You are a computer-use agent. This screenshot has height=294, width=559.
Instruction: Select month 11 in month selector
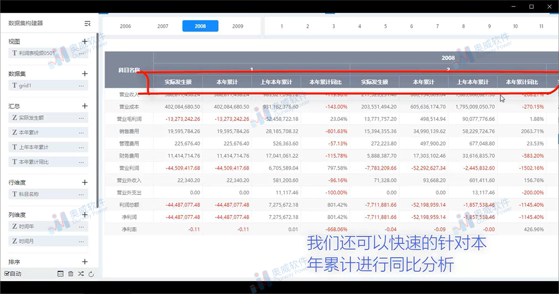tap(541, 27)
